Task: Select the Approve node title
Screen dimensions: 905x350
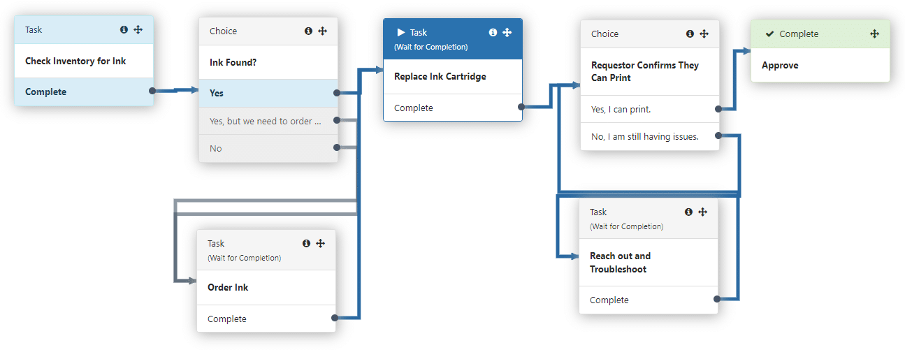Action: click(780, 66)
